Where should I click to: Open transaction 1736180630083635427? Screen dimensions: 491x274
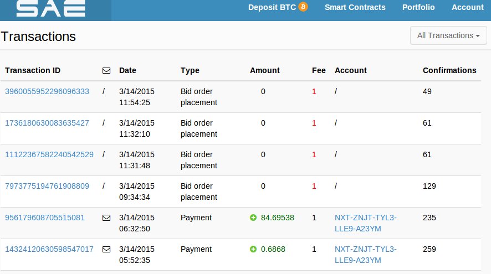click(47, 123)
